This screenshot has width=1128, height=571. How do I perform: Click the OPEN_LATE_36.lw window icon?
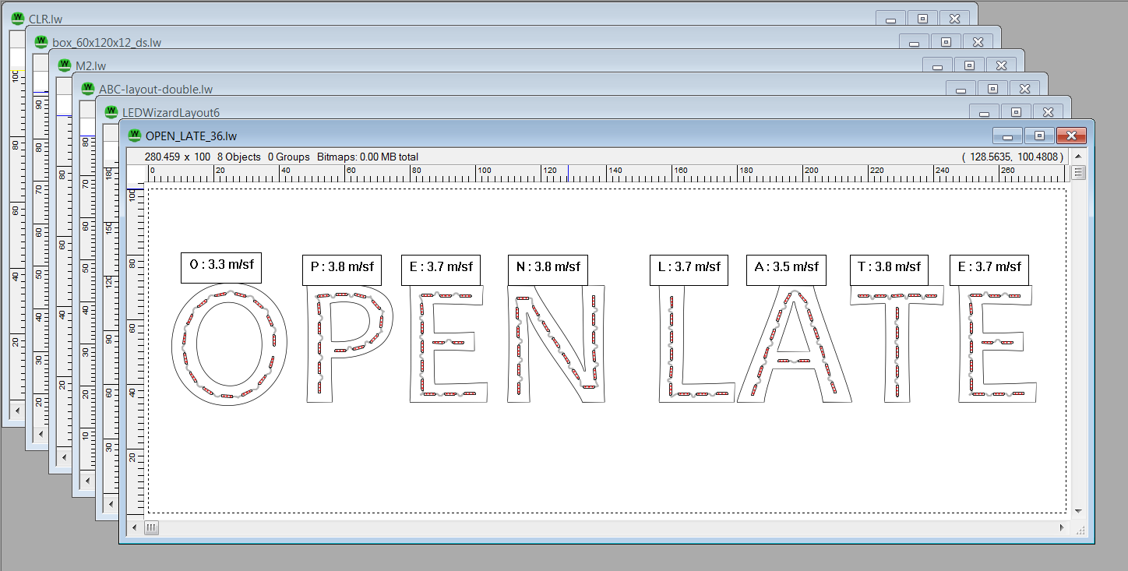point(135,136)
